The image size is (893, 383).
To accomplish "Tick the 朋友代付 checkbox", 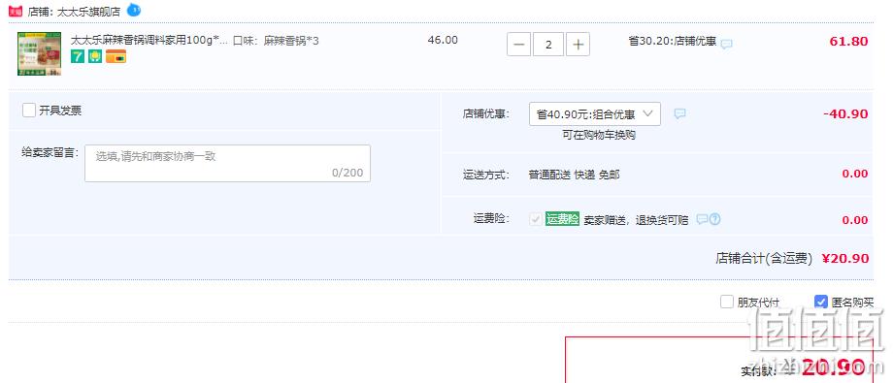I will [727, 302].
